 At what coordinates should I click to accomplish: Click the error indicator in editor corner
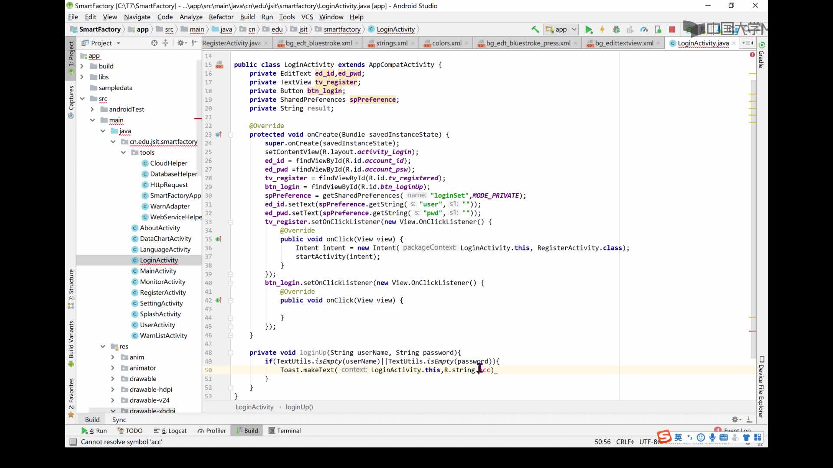click(752, 55)
